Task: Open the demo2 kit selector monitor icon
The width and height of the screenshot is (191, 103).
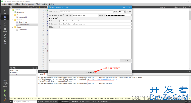Action: (x=5, y=83)
